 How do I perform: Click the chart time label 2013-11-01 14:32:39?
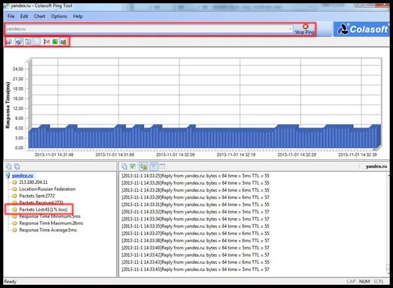pyautogui.click(x=358, y=154)
